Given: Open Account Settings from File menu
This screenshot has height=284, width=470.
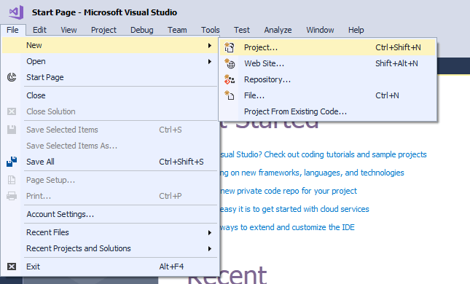Looking at the screenshot, I should pos(110,214).
